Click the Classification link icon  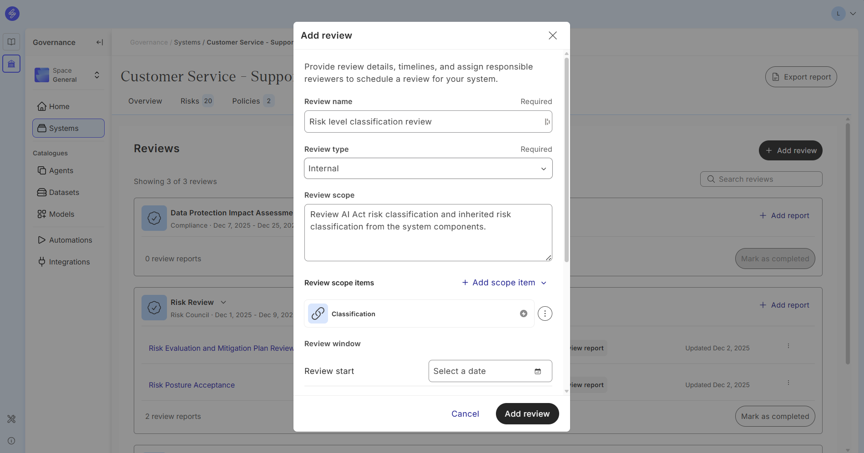point(318,314)
